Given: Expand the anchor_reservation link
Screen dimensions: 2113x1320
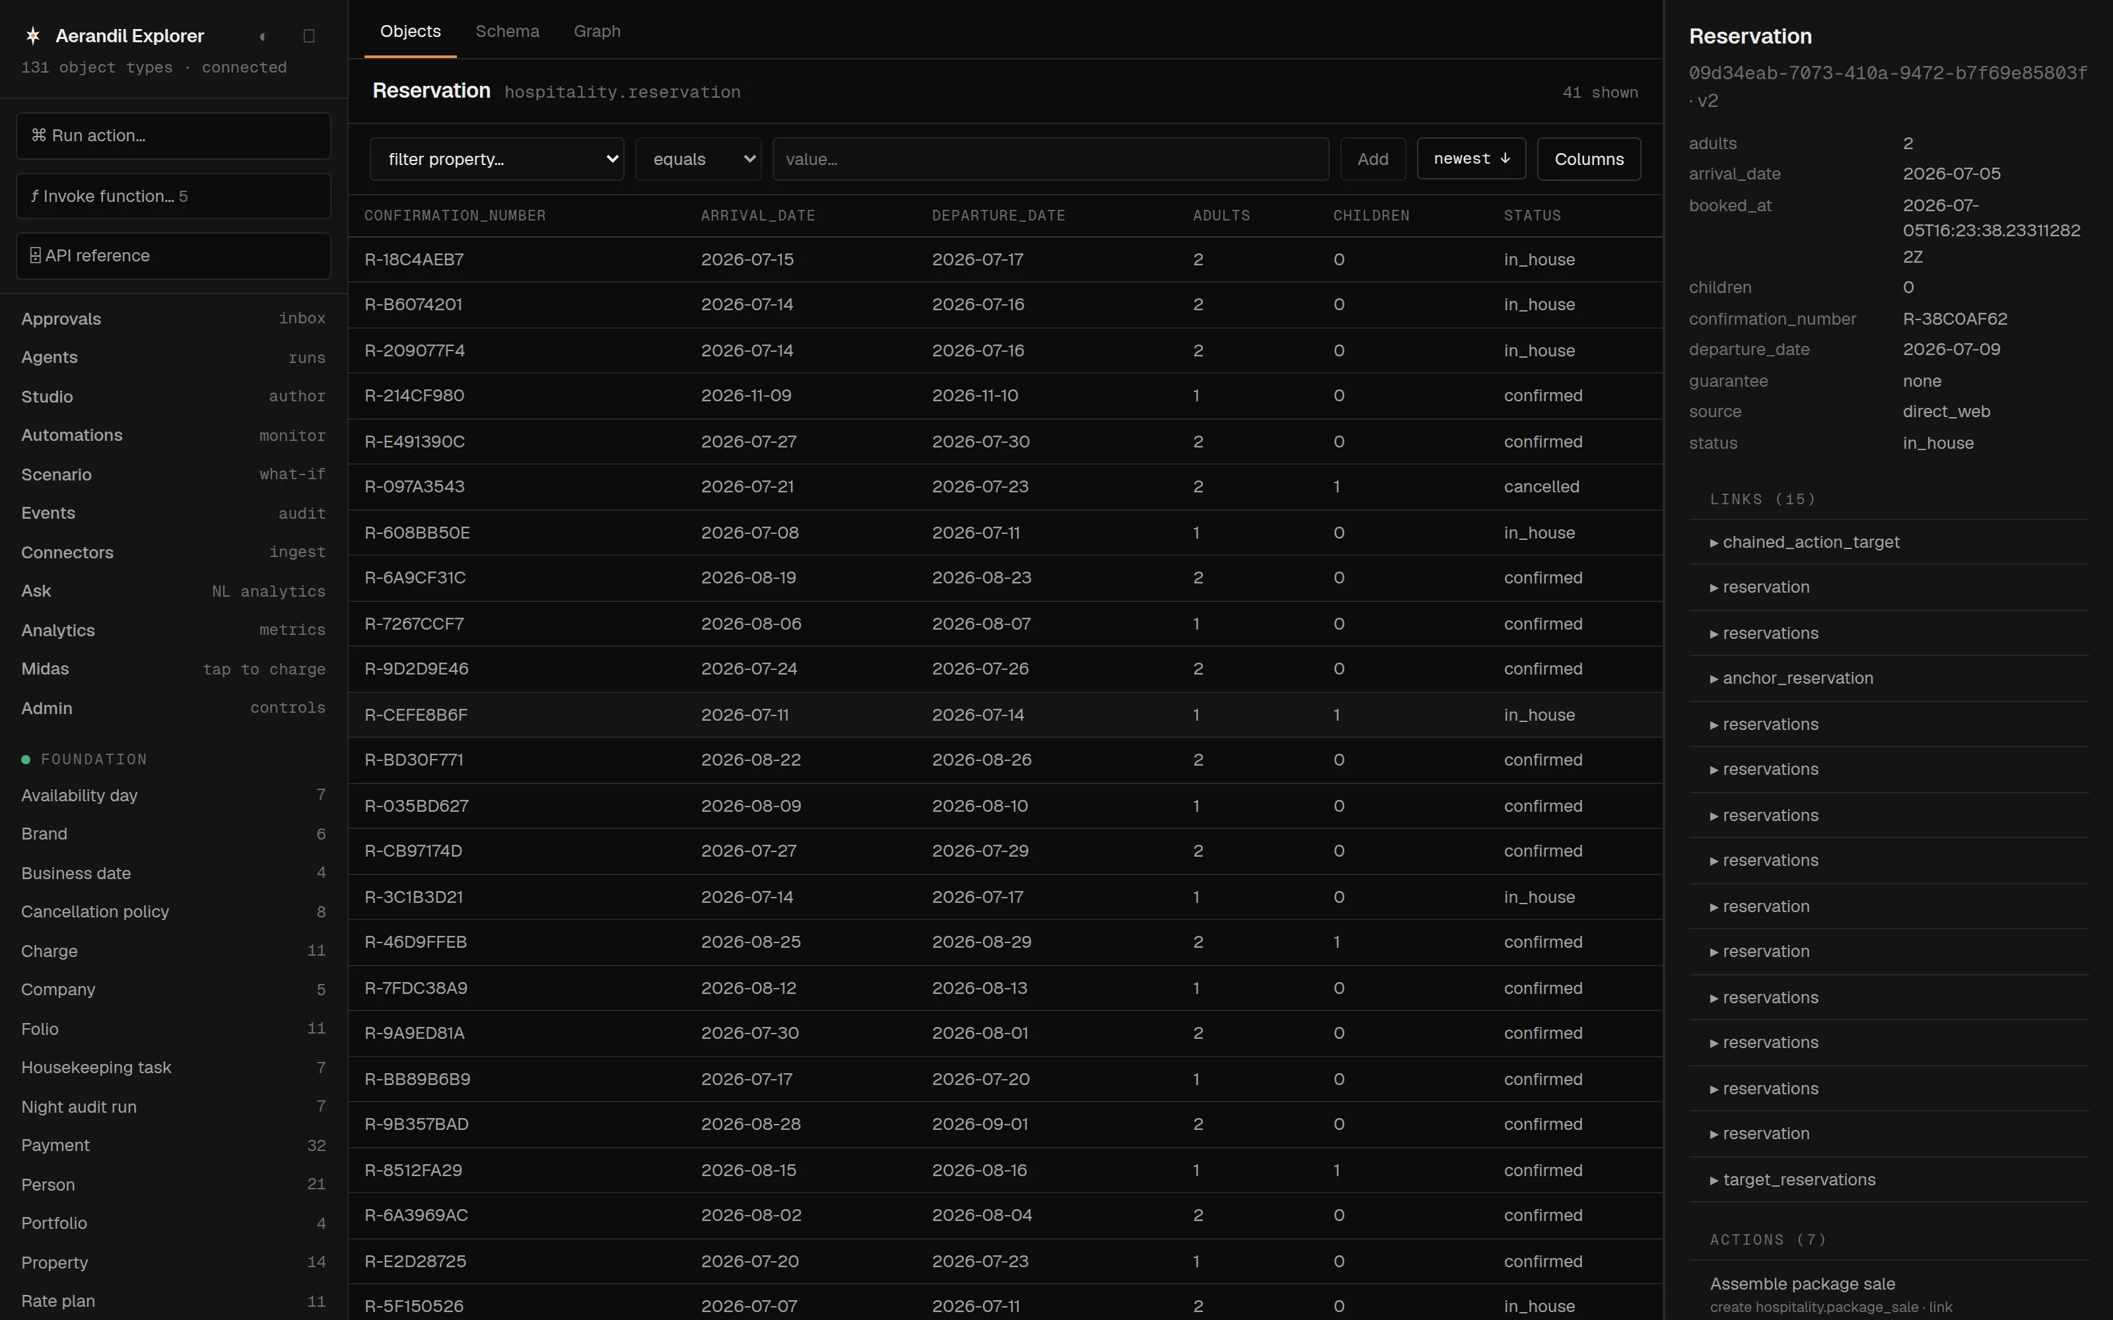Looking at the screenshot, I should pyautogui.click(x=1888, y=678).
